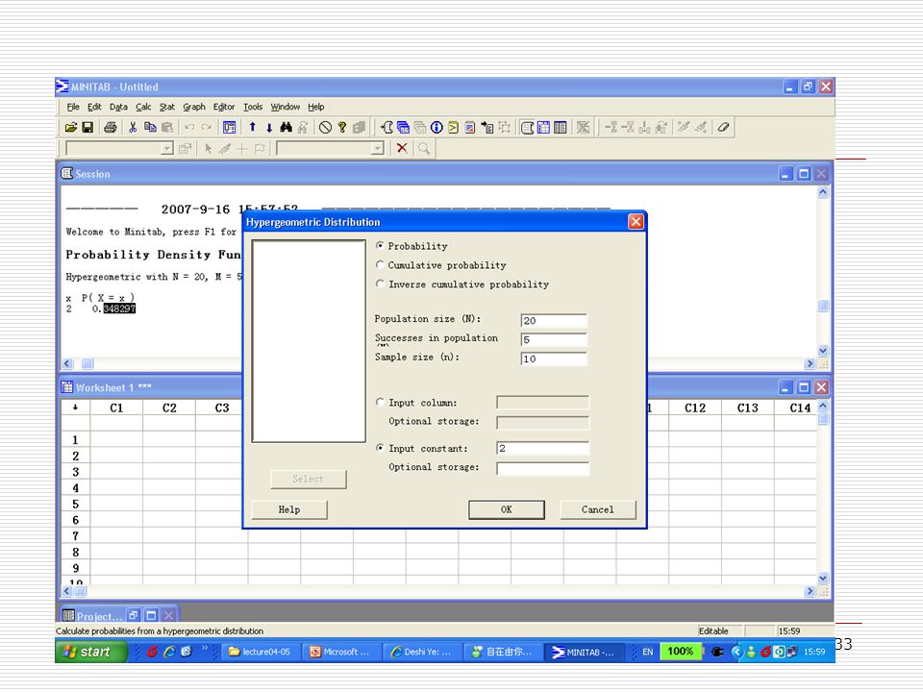Image resolution: width=923 pixels, height=692 pixels.
Task: Click the EN language indicator in taskbar
Action: point(647,652)
